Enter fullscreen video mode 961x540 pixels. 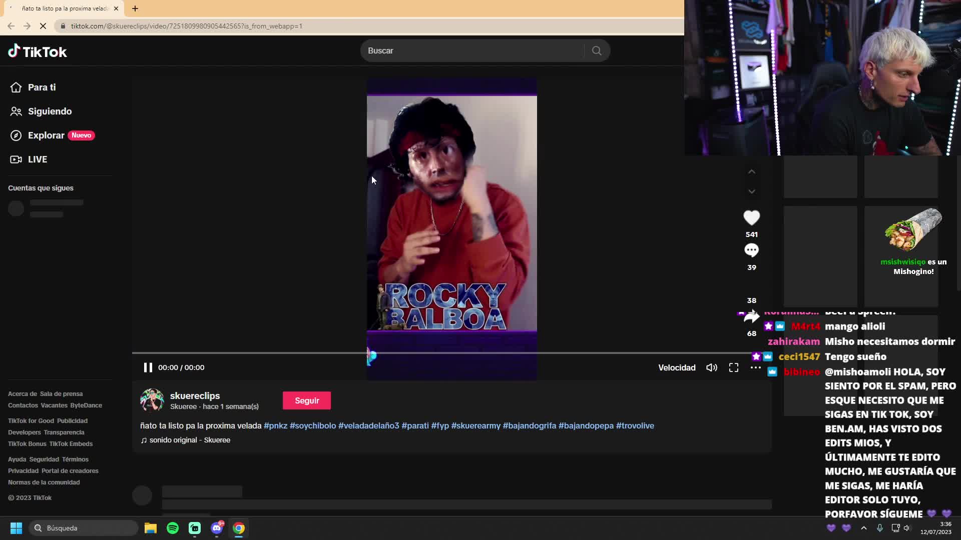click(x=734, y=367)
